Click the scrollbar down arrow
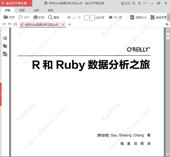The width and height of the screenshot is (170, 157). (x=168, y=154)
